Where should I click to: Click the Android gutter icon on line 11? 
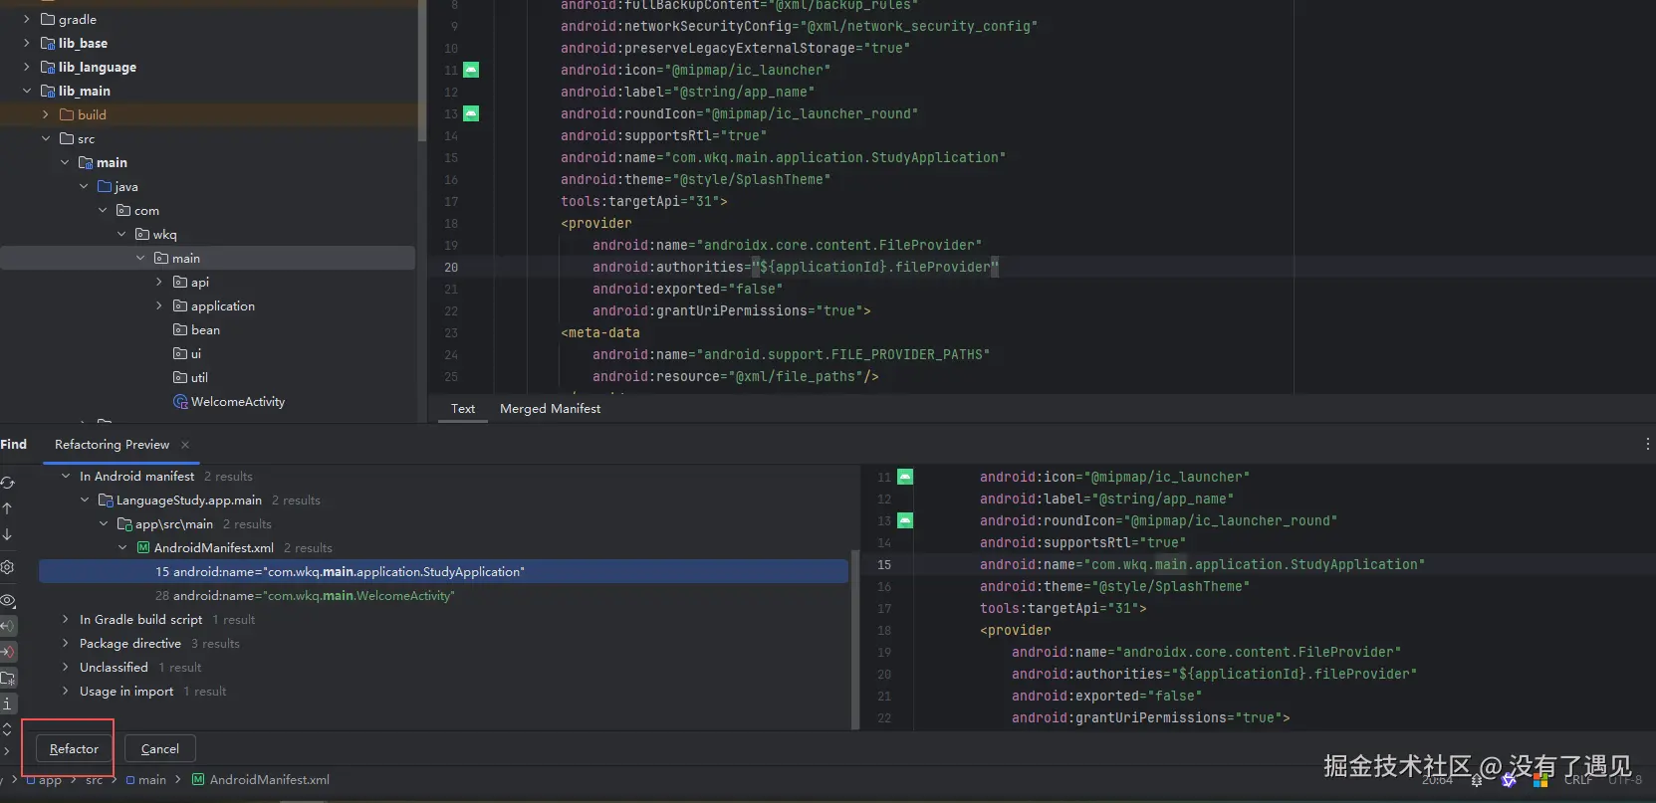[x=471, y=70]
